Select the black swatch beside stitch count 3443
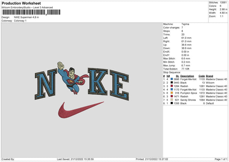Viewport: 229px width, 162px height. (172, 83)
